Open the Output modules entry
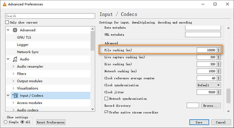This screenshot has height=128, width=234. point(30,81)
